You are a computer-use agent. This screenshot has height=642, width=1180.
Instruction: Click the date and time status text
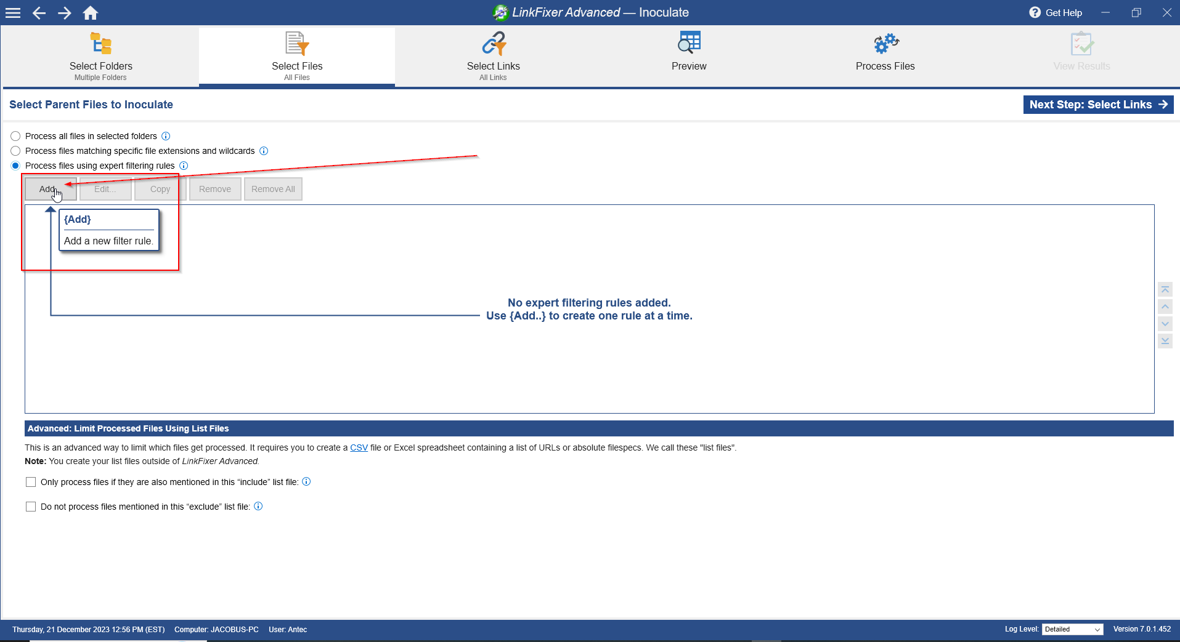click(89, 630)
